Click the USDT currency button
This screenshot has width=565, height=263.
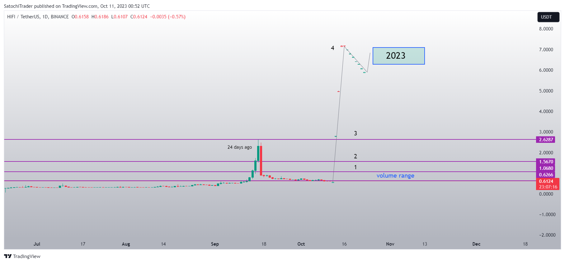548,17
